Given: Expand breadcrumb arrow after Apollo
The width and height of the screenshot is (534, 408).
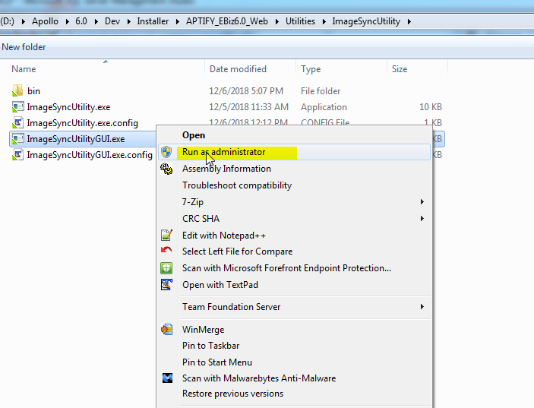Looking at the screenshot, I should [68, 21].
